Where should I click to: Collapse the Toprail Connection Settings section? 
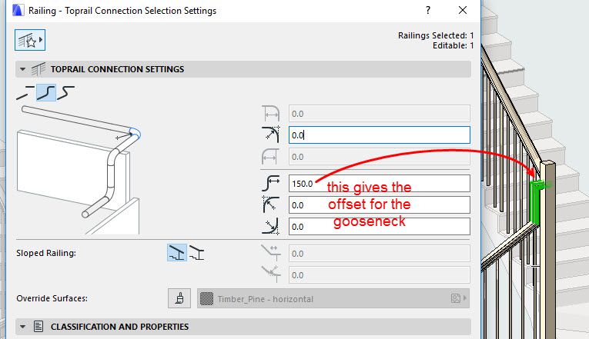pyautogui.click(x=22, y=69)
